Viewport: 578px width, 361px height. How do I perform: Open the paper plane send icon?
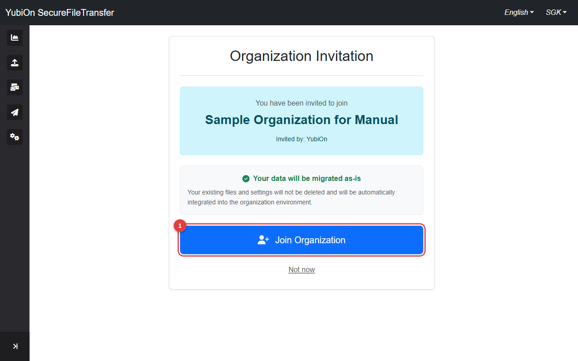tap(14, 112)
